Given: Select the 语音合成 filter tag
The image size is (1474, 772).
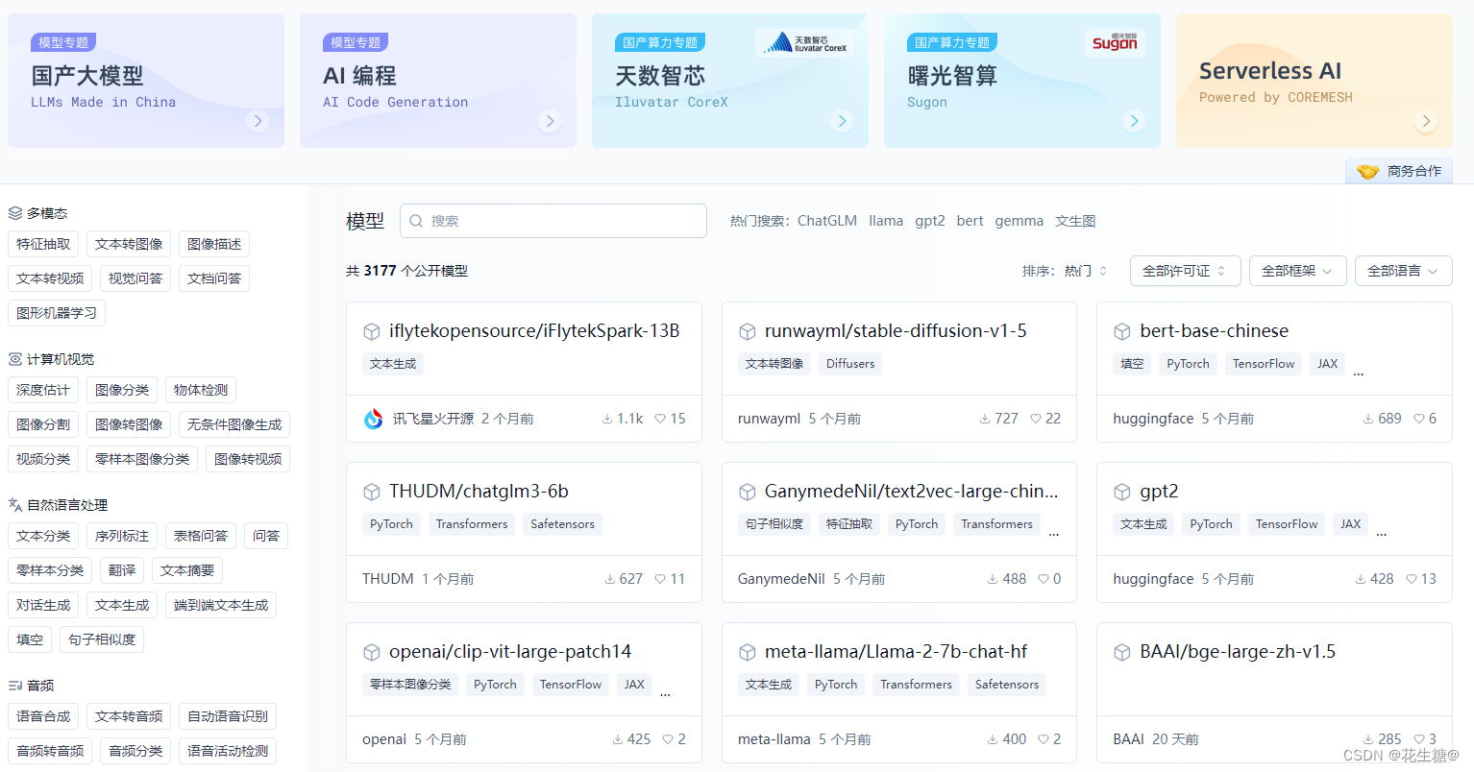Looking at the screenshot, I should click(43, 716).
